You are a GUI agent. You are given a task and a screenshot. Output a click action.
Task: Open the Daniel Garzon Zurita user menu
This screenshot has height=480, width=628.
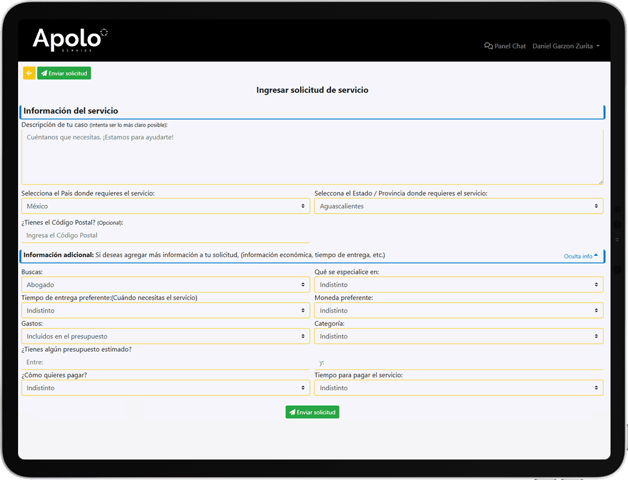tap(566, 46)
